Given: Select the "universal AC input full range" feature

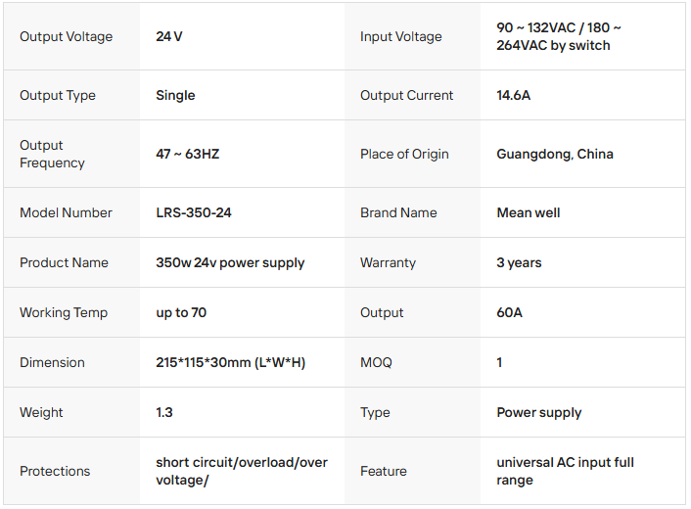Looking at the screenshot, I should [565, 472].
